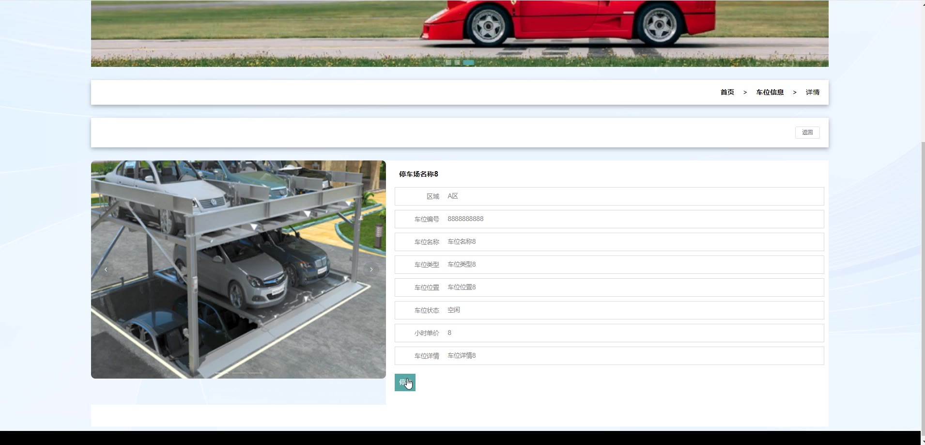Select the first banner carousel indicator
Viewport: 925px width, 445px height.
[x=448, y=63]
